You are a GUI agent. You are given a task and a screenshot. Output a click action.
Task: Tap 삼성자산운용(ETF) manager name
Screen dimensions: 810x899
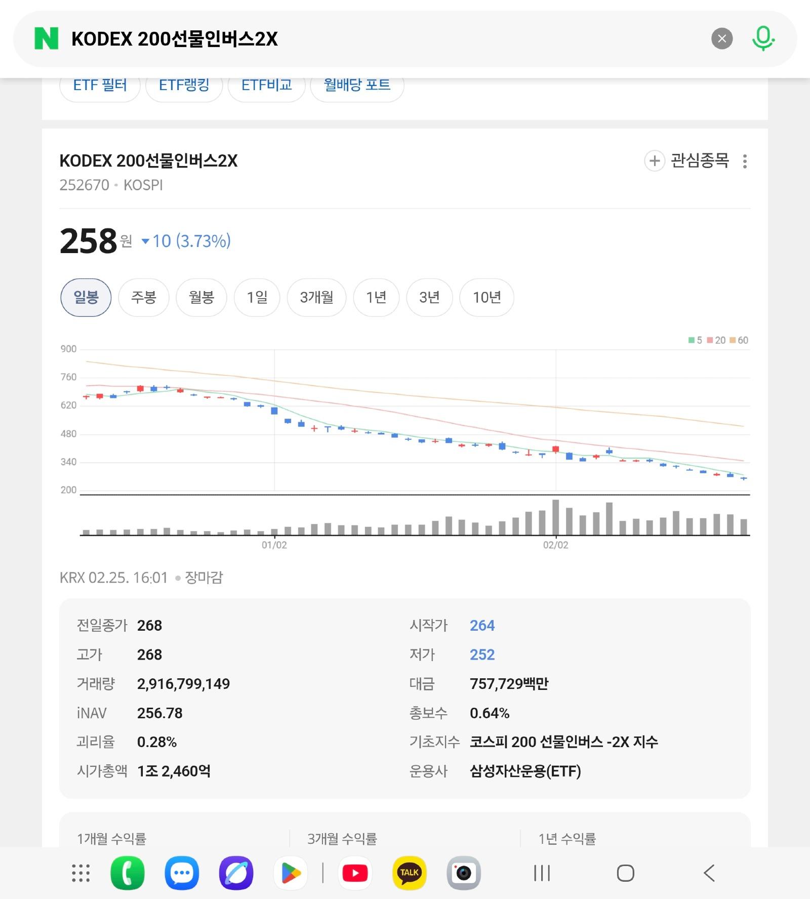525,771
